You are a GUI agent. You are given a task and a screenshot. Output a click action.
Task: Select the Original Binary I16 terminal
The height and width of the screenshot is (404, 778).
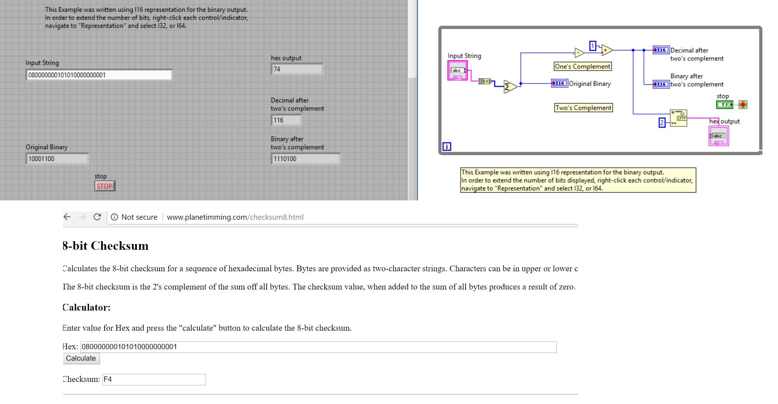[x=559, y=83]
